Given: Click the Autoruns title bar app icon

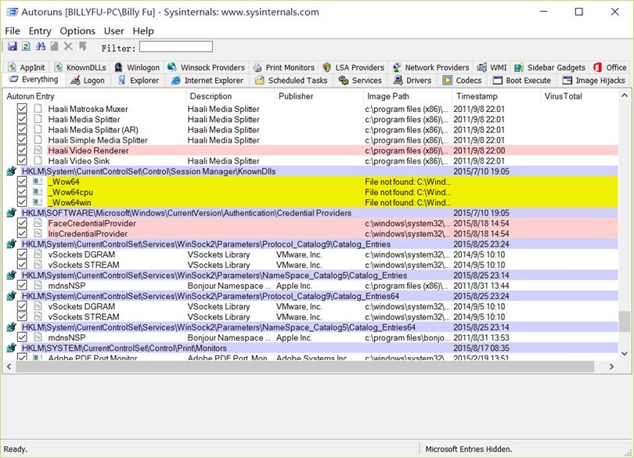Looking at the screenshot, I should (12, 12).
